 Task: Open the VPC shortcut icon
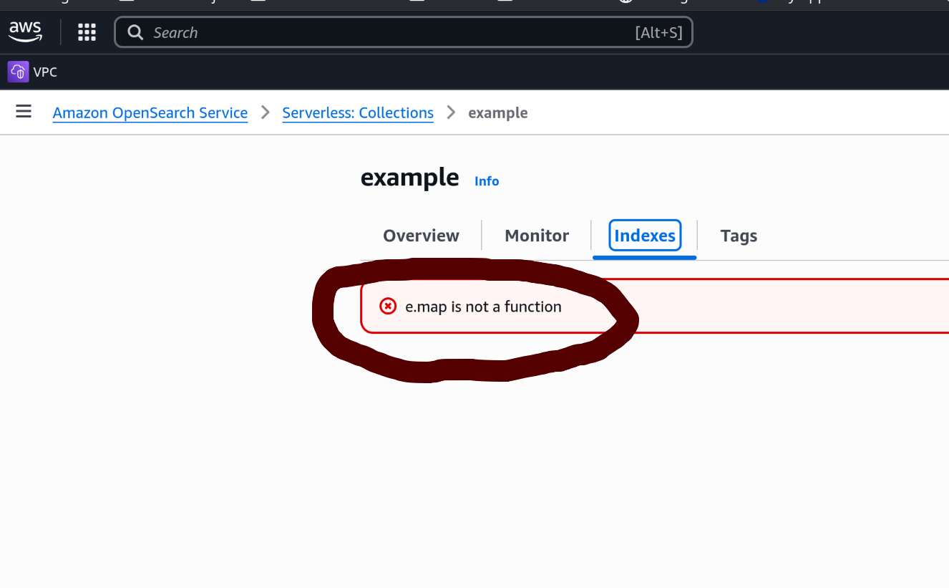pos(19,72)
